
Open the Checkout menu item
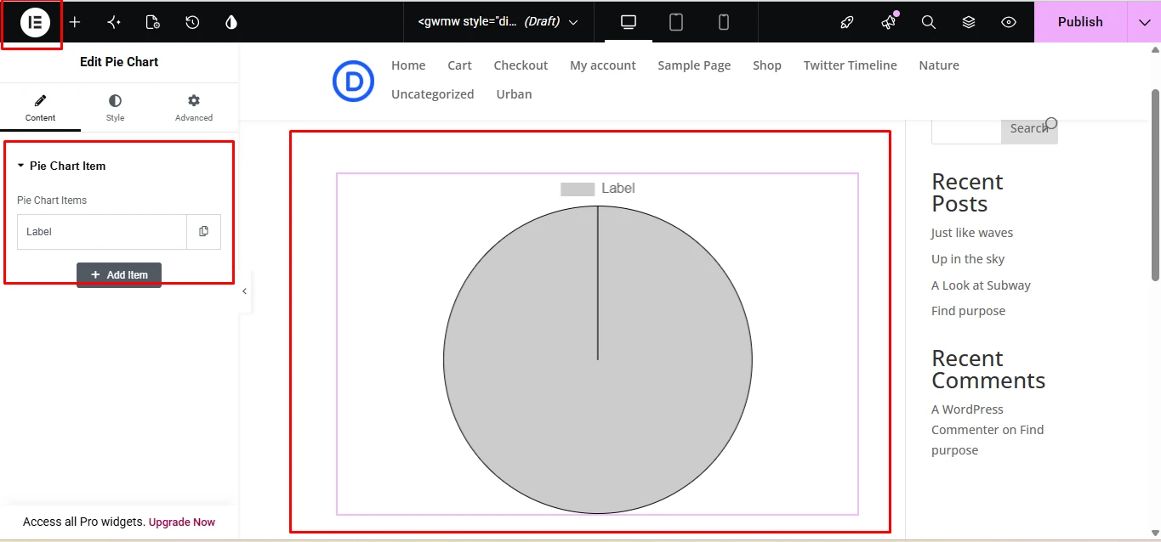[x=521, y=65]
